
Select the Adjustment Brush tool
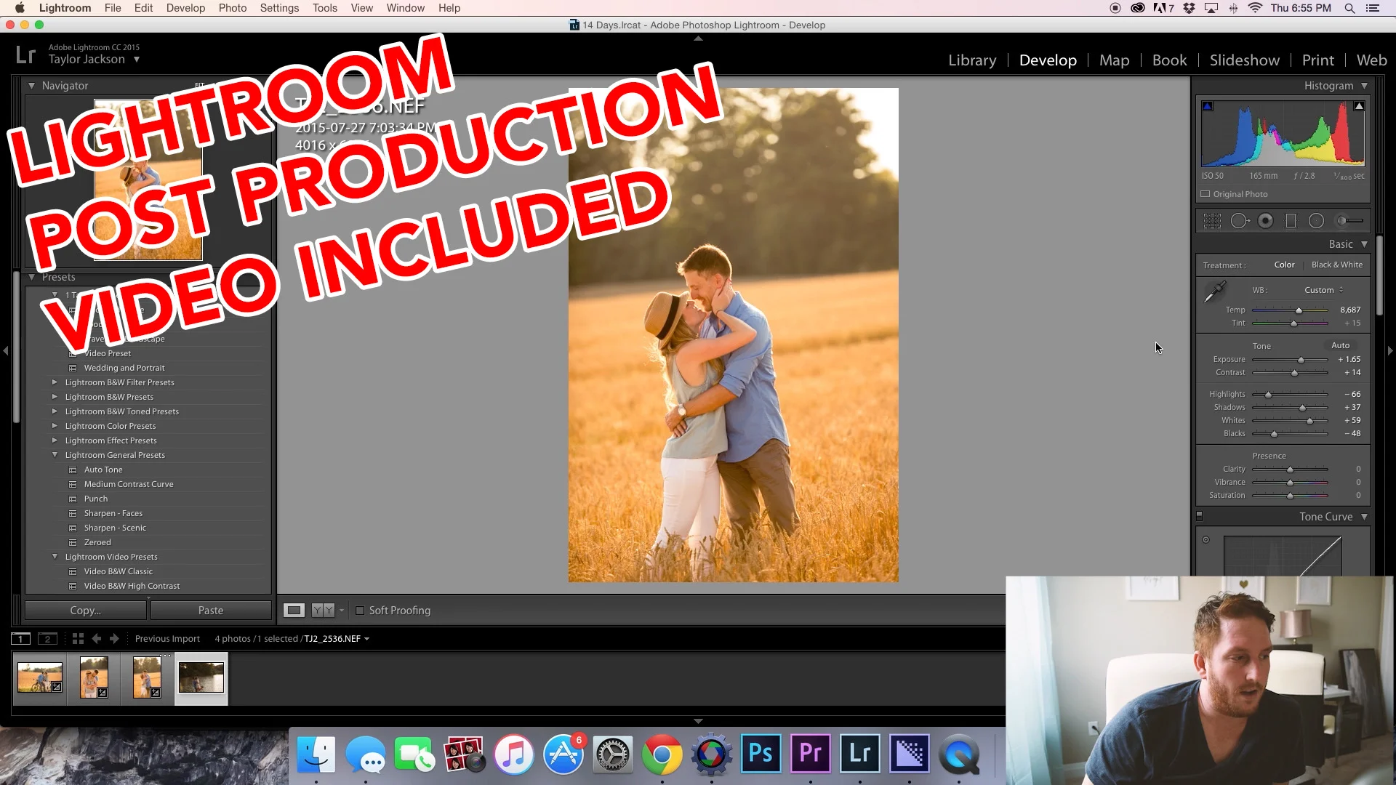pyautogui.click(x=1349, y=221)
